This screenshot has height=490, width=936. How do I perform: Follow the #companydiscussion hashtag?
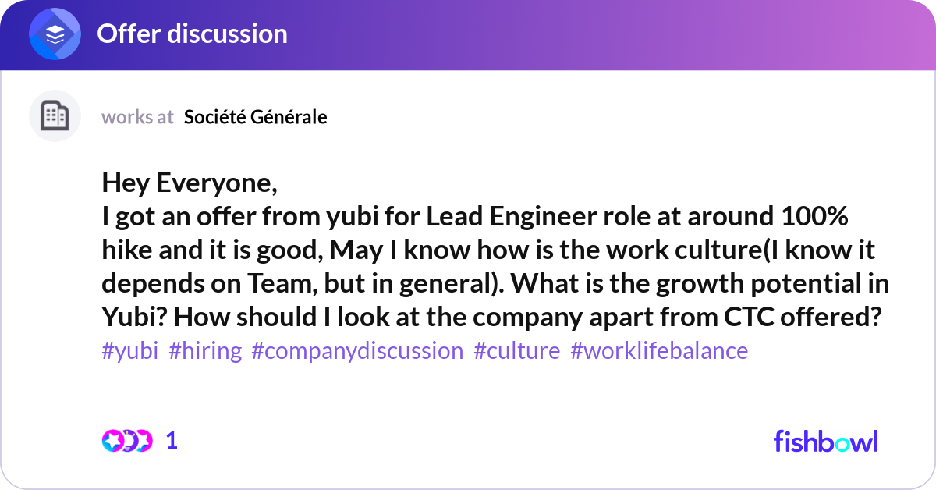(x=357, y=351)
